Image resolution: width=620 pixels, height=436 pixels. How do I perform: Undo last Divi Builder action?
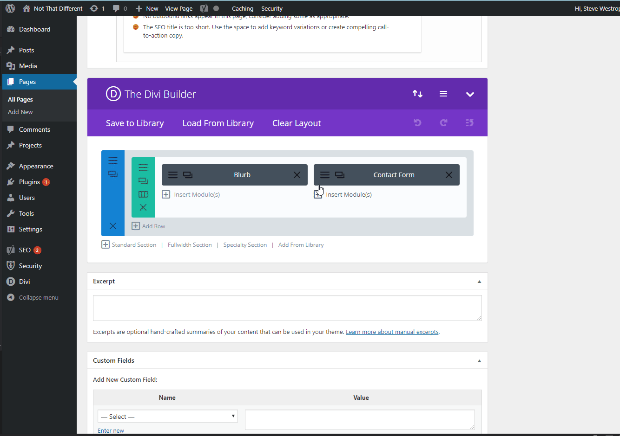coord(417,123)
